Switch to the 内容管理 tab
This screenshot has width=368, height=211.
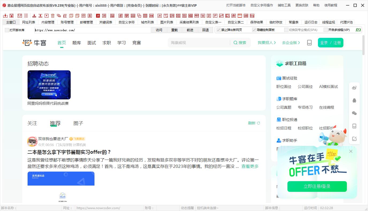(48, 22)
